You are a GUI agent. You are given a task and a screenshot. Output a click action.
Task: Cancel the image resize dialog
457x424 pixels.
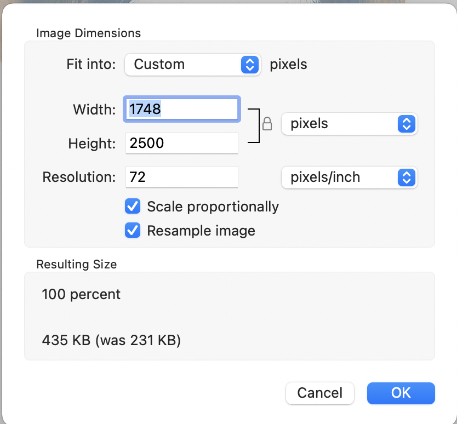tap(320, 393)
